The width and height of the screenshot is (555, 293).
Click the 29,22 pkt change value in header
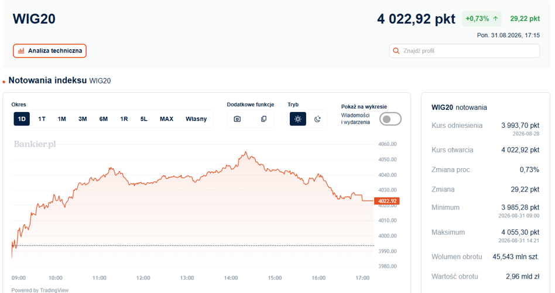tap(525, 19)
